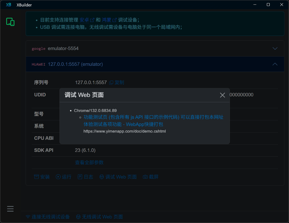The height and width of the screenshot is (223, 289).
Task: Click the UDID label
Action: pyautogui.click(x=40, y=95)
